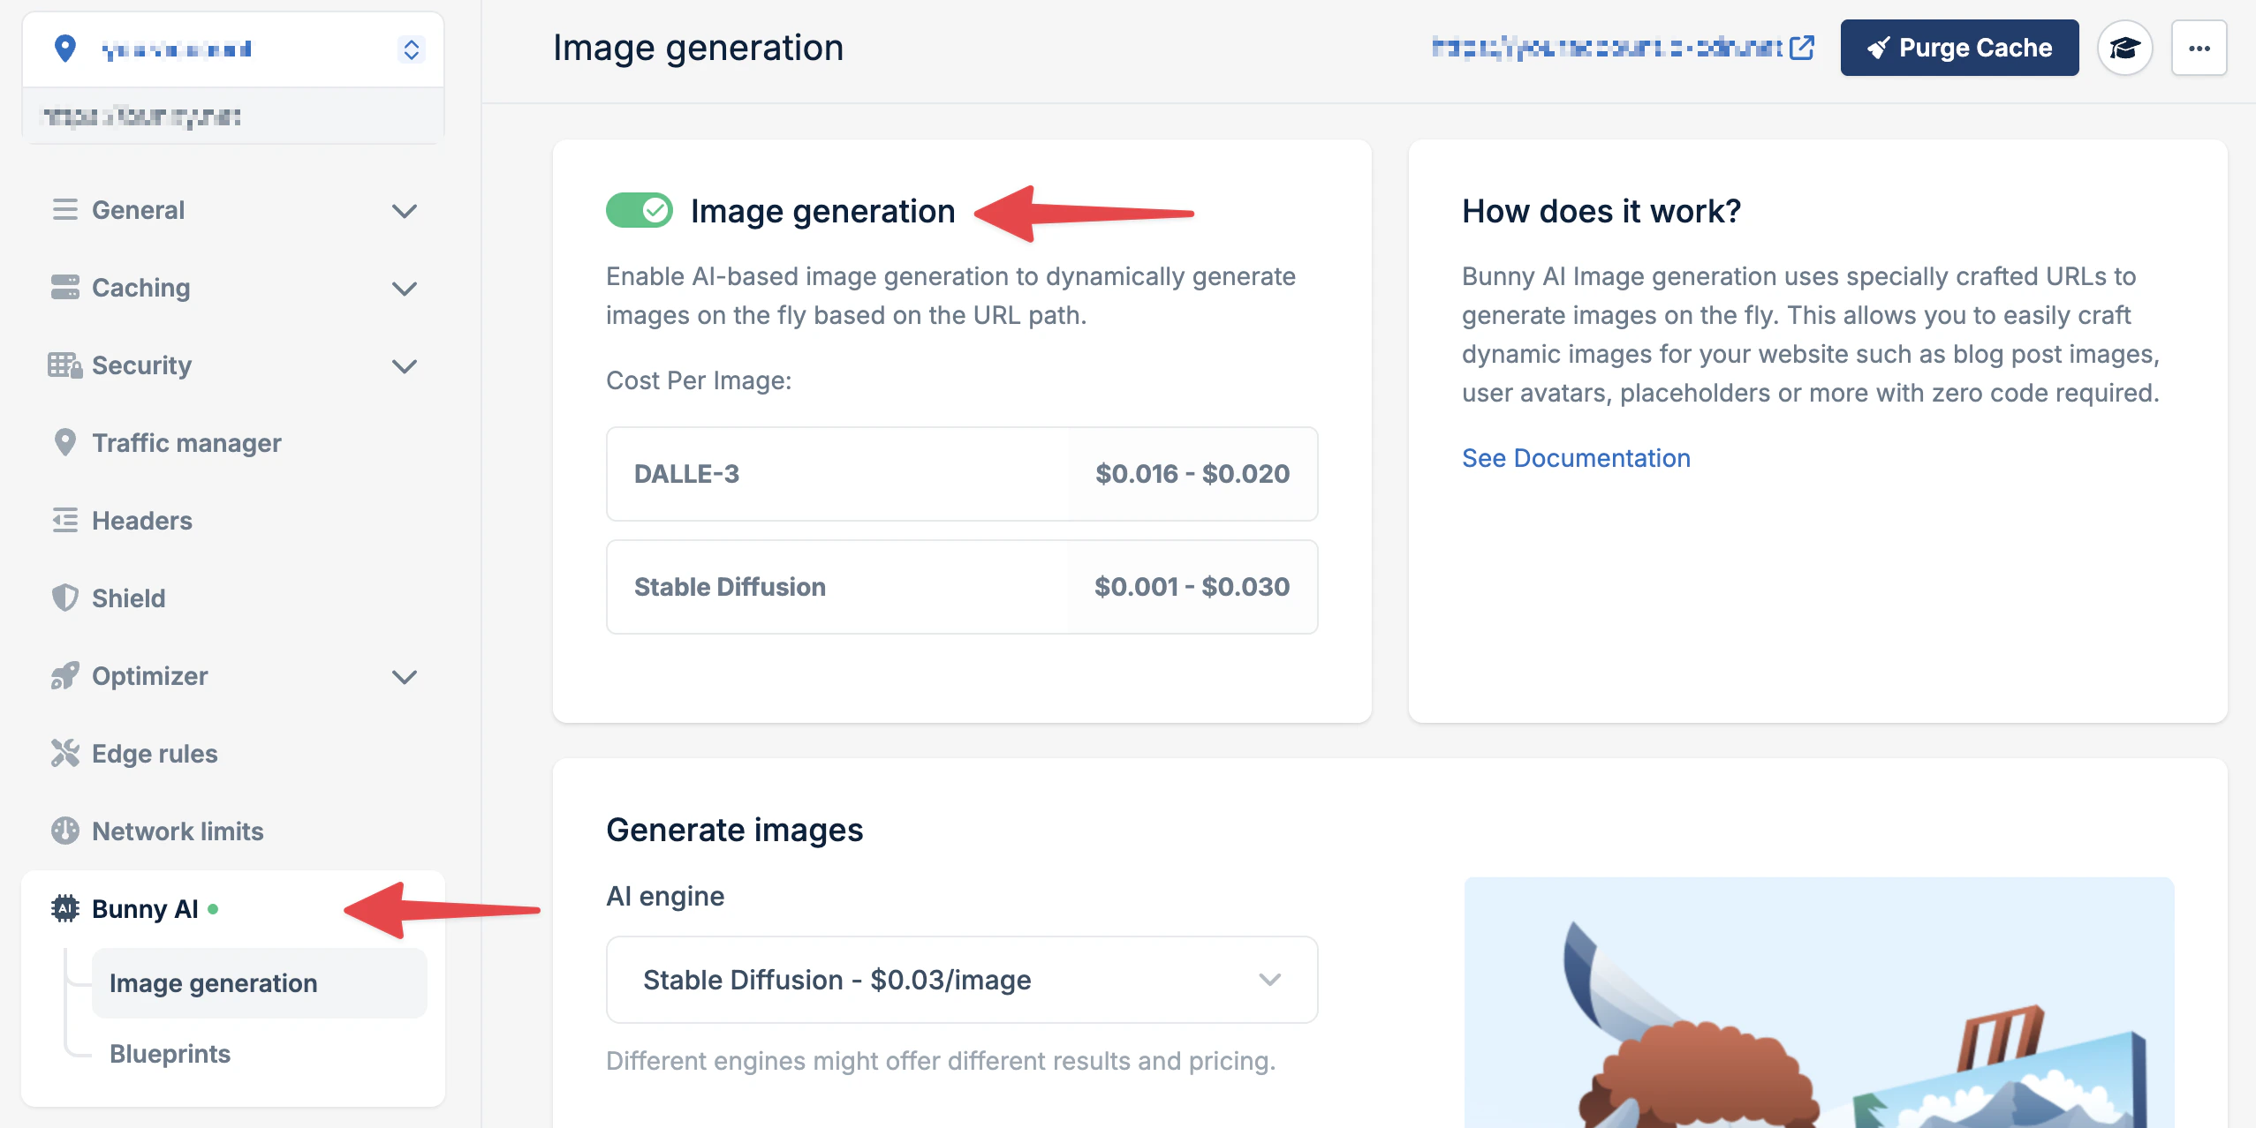Click the Bunny AI chip icon
This screenshot has height=1128, width=2256.
pos(64,909)
